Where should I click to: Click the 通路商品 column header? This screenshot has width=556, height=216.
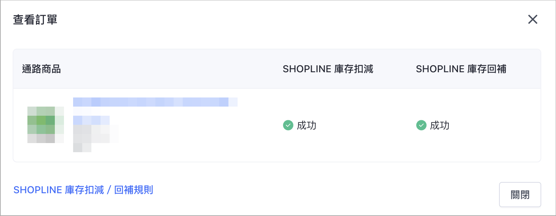(41, 69)
